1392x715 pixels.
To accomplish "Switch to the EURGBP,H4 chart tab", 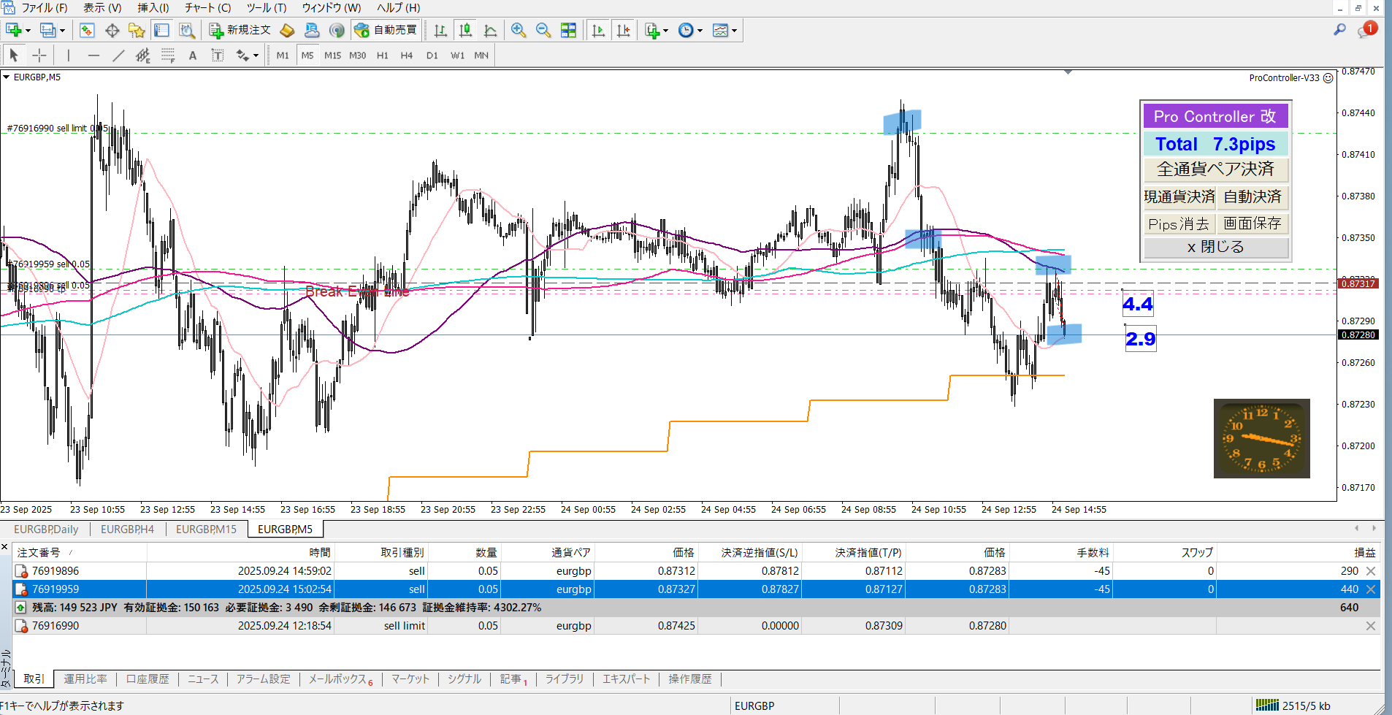I will [x=127, y=529].
